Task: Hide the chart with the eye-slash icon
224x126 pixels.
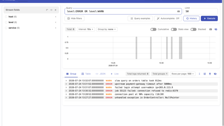Action: pos(216,29)
